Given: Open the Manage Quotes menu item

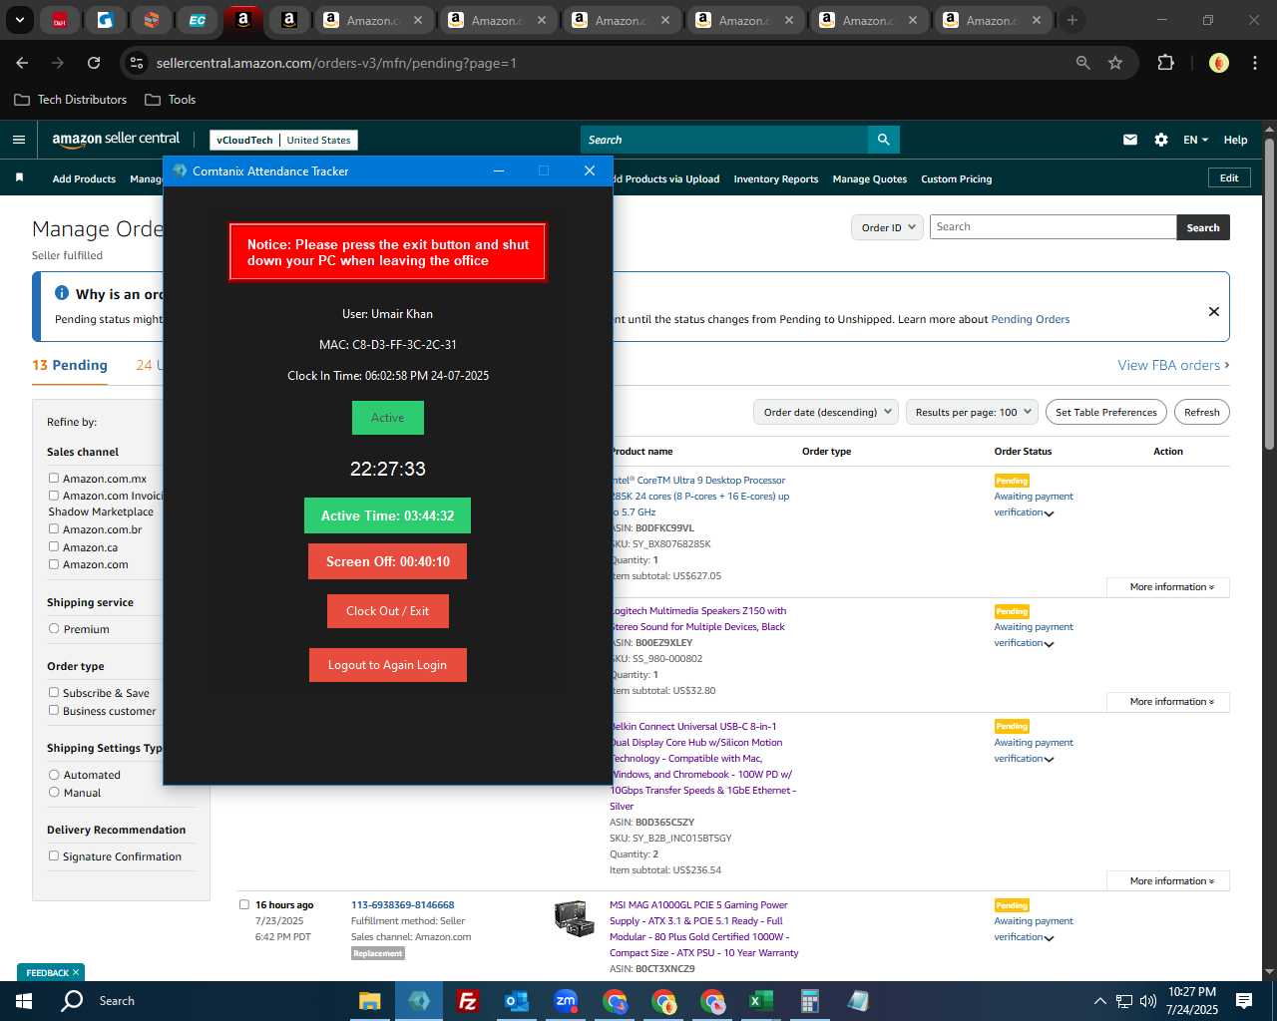Looking at the screenshot, I should tap(870, 179).
